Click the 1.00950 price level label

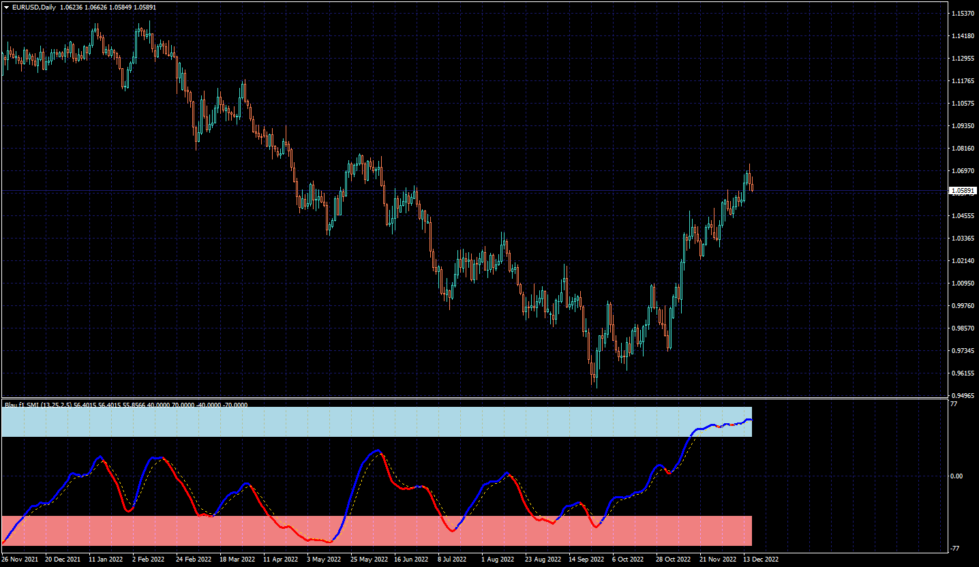(963, 283)
